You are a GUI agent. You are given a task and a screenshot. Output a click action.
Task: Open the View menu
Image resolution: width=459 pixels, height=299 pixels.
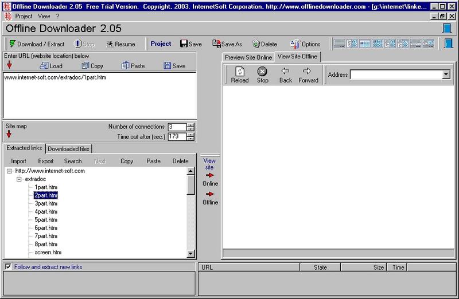[x=44, y=17]
